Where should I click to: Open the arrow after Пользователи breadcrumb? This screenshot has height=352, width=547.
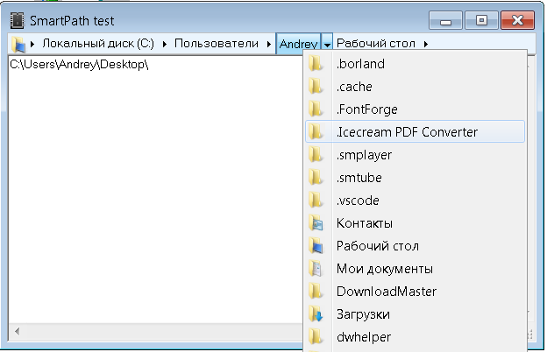[268, 44]
